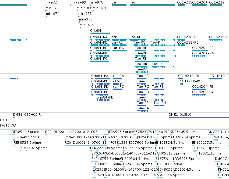
Task: Select the Grip84-PA protein label
Action: pos(100,76)
